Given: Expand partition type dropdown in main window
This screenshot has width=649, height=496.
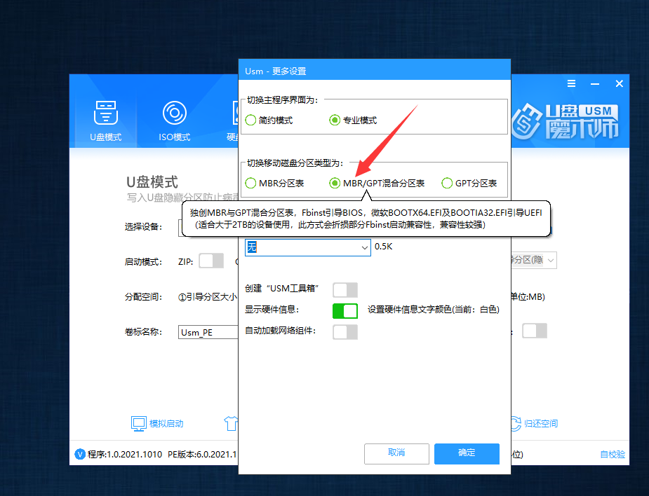Looking at the screenshot, I should [551, 261].
